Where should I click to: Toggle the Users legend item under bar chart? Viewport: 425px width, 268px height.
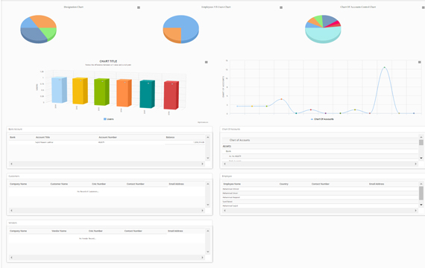[109, 119]
